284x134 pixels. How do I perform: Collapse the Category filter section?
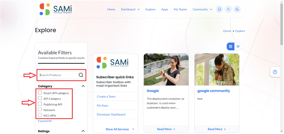click(83, 86)
